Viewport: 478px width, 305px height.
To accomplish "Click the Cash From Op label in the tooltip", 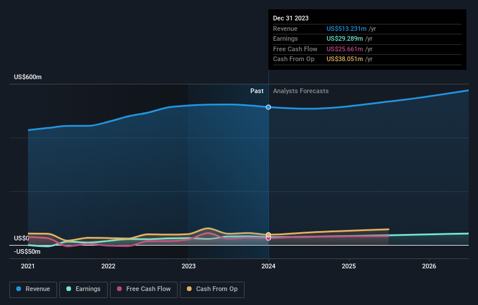I will [x=293, y=59].
